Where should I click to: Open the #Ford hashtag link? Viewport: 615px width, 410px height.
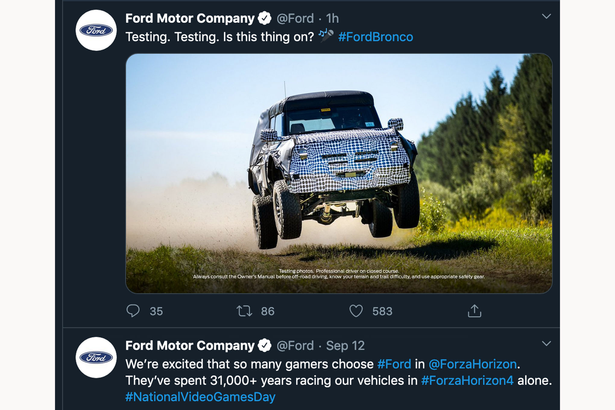394,364
